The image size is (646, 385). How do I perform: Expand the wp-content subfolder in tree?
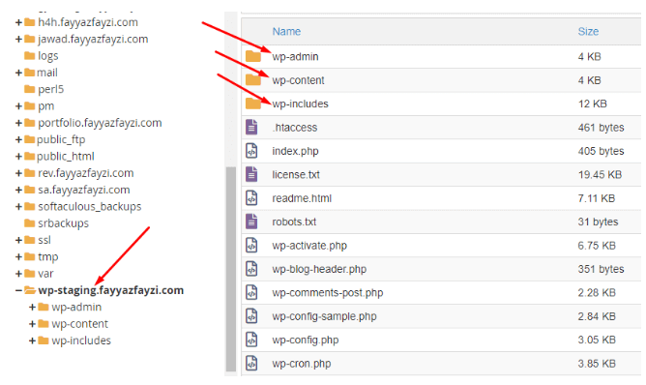click(32, 324)
